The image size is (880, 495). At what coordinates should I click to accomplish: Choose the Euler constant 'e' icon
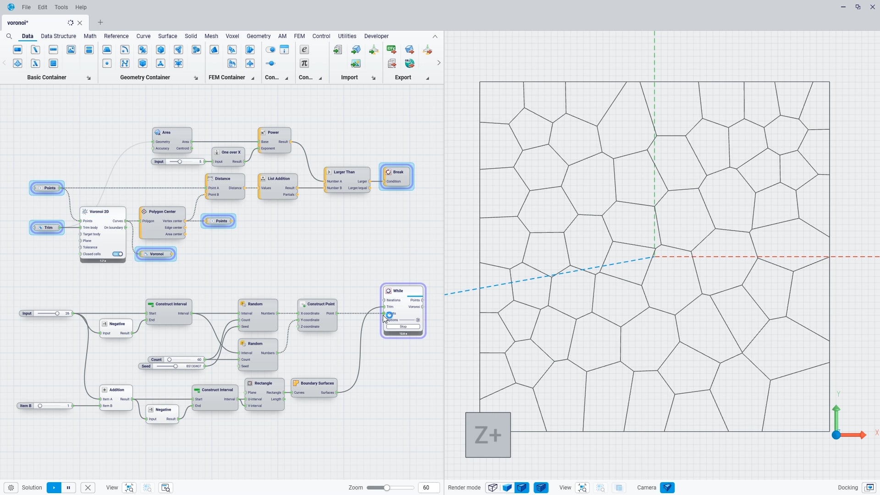coord(304,49)
